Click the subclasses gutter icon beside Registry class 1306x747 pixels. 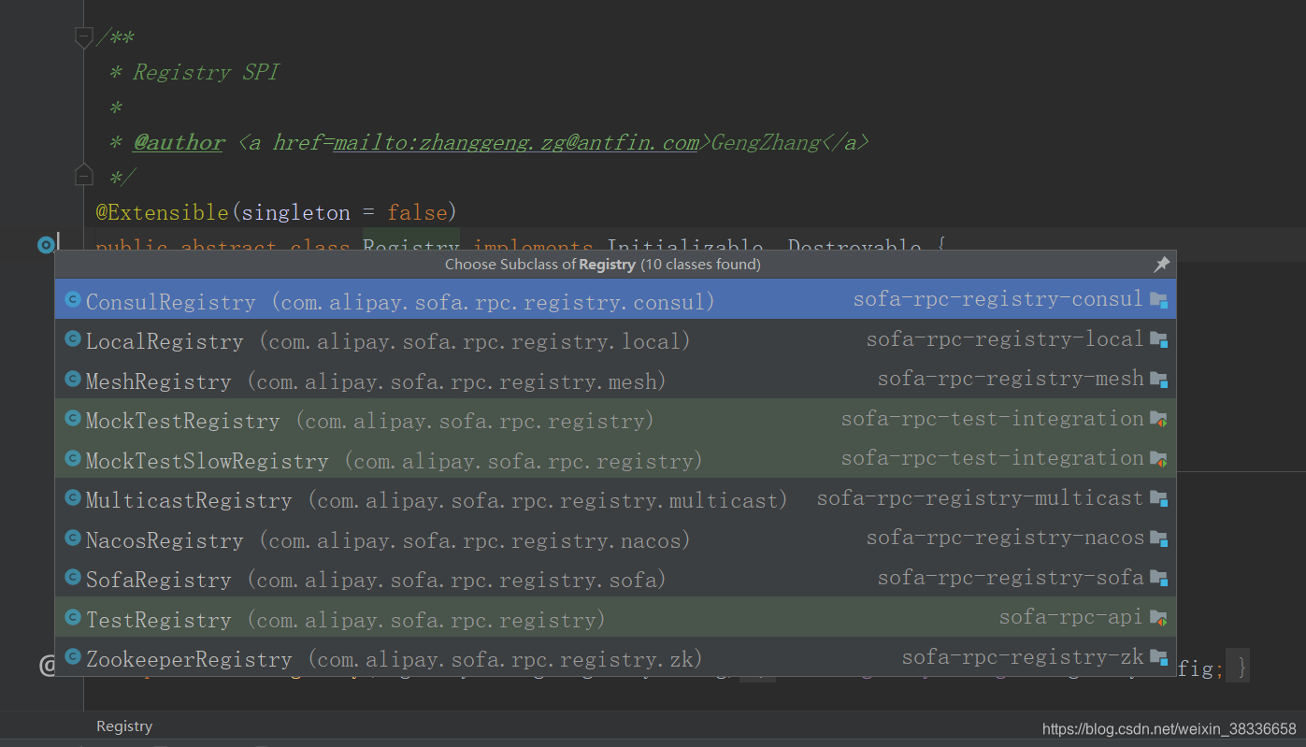tap(46, 245)
